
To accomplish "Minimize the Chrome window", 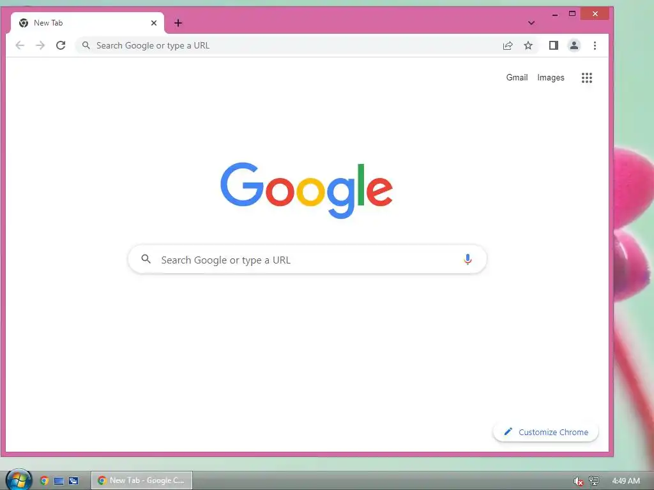I will [x=555, y=14].
